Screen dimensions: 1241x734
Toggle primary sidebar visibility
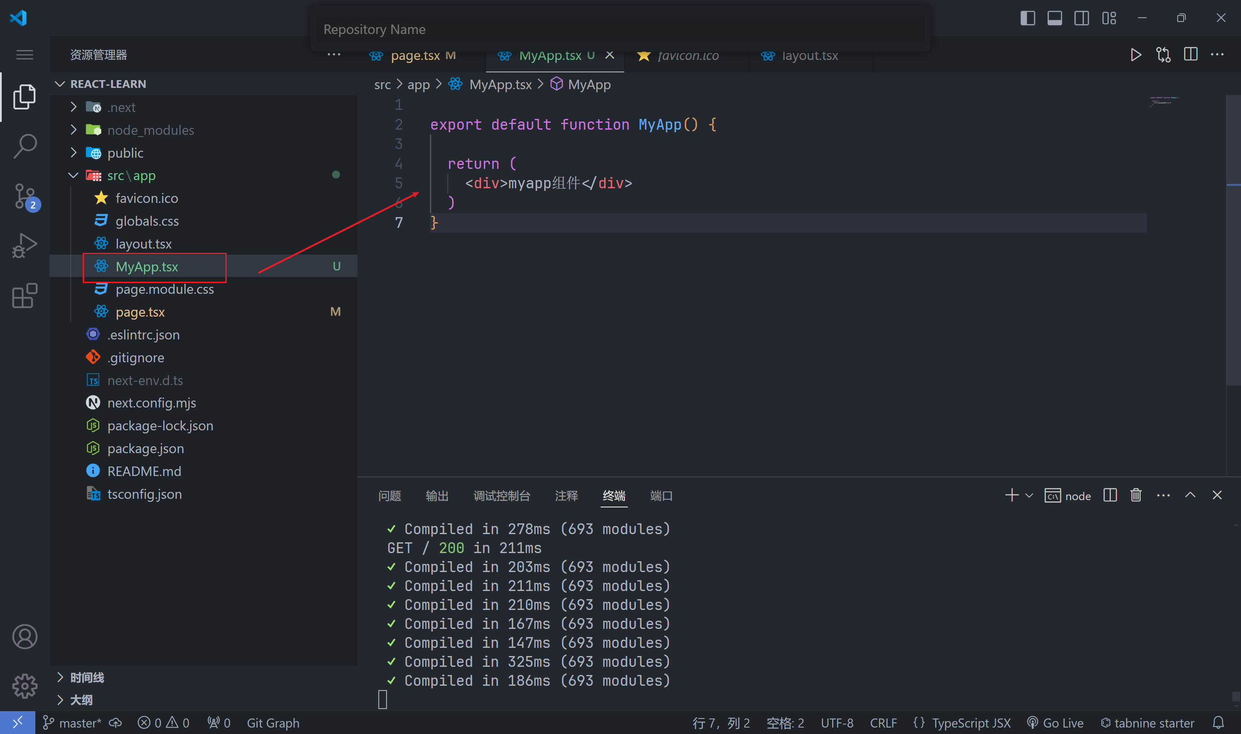[x=1027, y=18]
